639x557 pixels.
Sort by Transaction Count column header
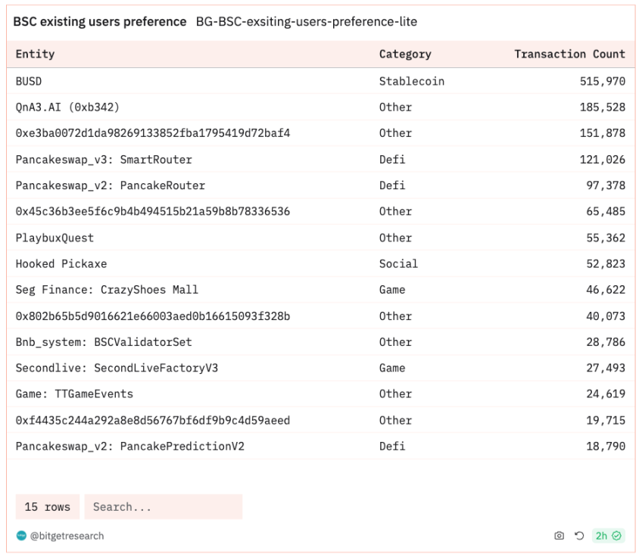(x=569, y=54)
